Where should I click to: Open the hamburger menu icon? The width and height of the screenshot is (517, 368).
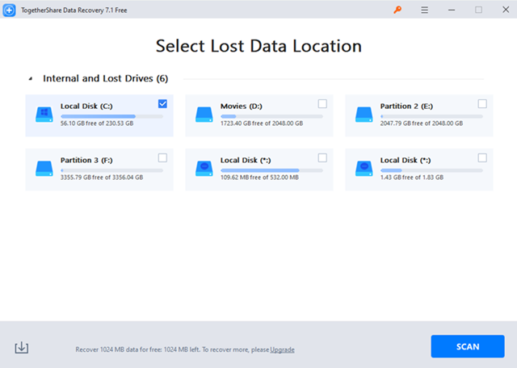pos(424,10)
